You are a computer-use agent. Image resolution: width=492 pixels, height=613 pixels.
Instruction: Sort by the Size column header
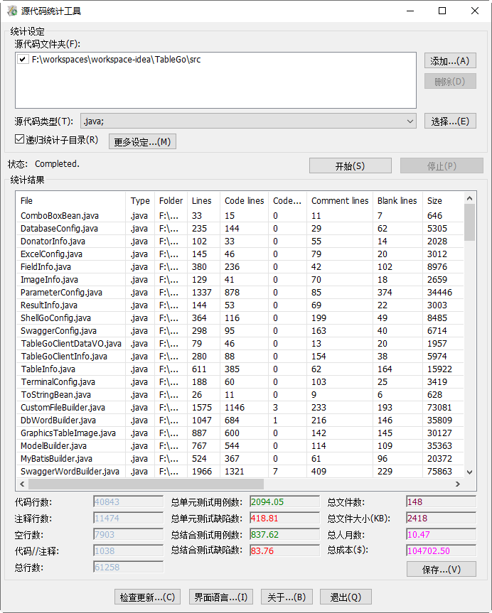click(x=443, y=200)
